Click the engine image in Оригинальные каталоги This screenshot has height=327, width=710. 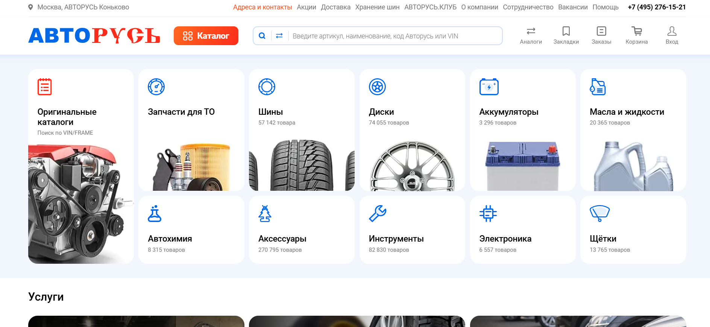tap(81, 204)
